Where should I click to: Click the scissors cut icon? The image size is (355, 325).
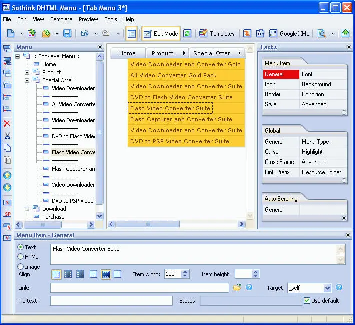7,136
